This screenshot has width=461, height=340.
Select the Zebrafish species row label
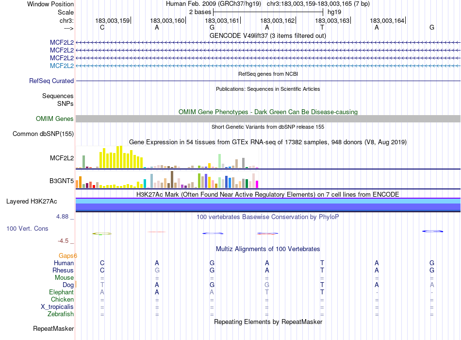point(61,314)
